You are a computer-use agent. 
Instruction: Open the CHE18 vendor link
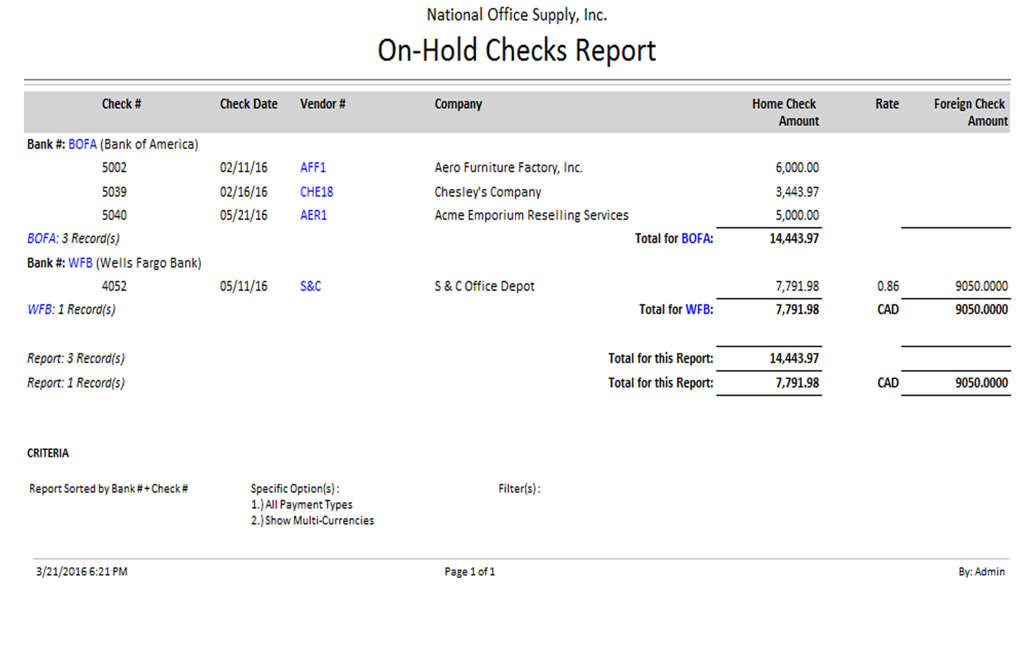316,192
